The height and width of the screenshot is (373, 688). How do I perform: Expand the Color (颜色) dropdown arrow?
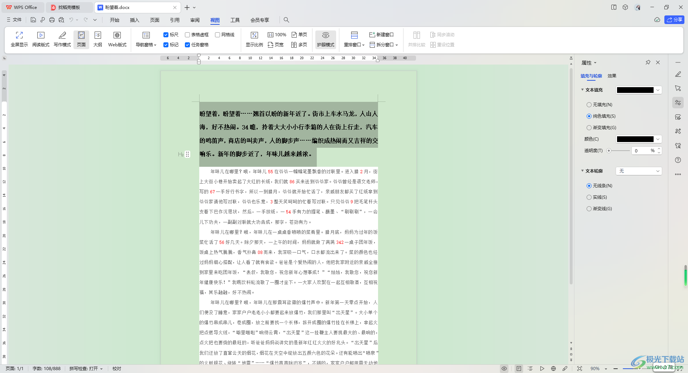[658, 139]
